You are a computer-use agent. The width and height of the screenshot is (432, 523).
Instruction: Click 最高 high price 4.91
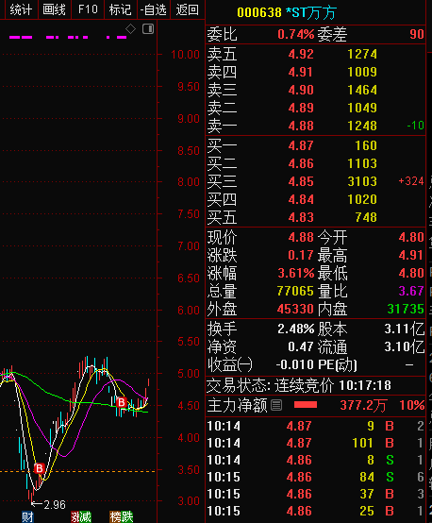411,256
